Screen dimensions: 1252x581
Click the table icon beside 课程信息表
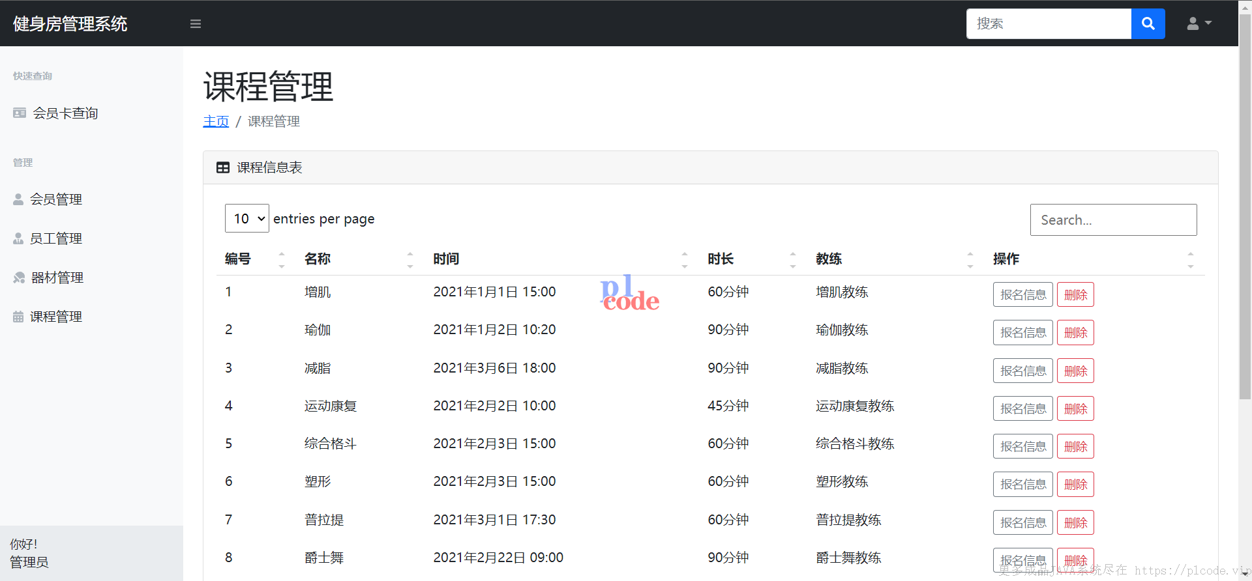(x=223, y=167)
